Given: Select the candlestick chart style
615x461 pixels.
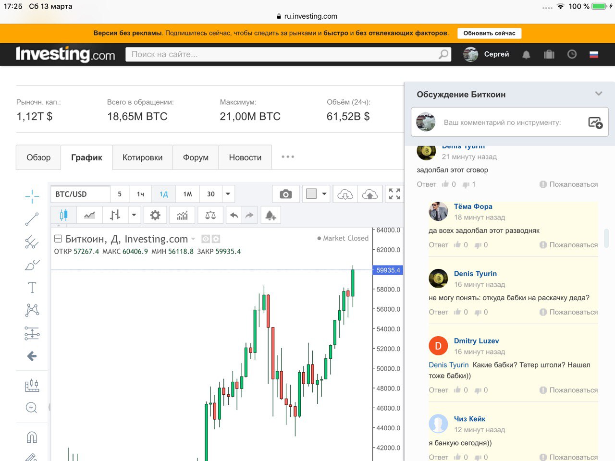Looking at the screenshot, I should (x=63, y=215).
